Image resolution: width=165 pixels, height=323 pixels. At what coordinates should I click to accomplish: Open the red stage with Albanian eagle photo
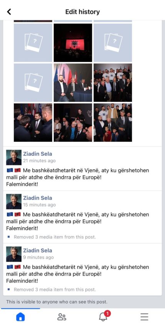point(73,43)
